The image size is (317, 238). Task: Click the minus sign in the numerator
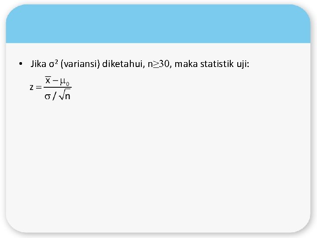[55, 81]
